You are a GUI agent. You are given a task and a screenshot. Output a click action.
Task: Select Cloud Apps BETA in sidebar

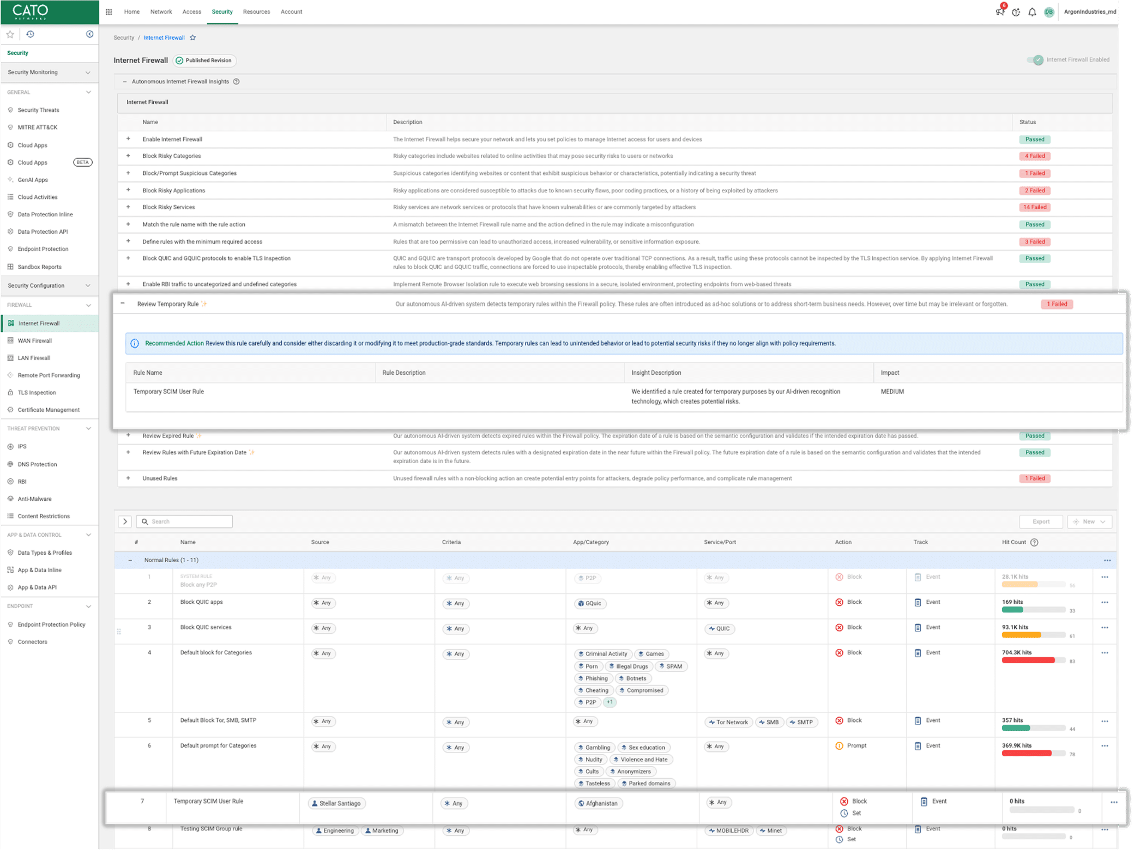pyautogui.click(x=49, y=162)
